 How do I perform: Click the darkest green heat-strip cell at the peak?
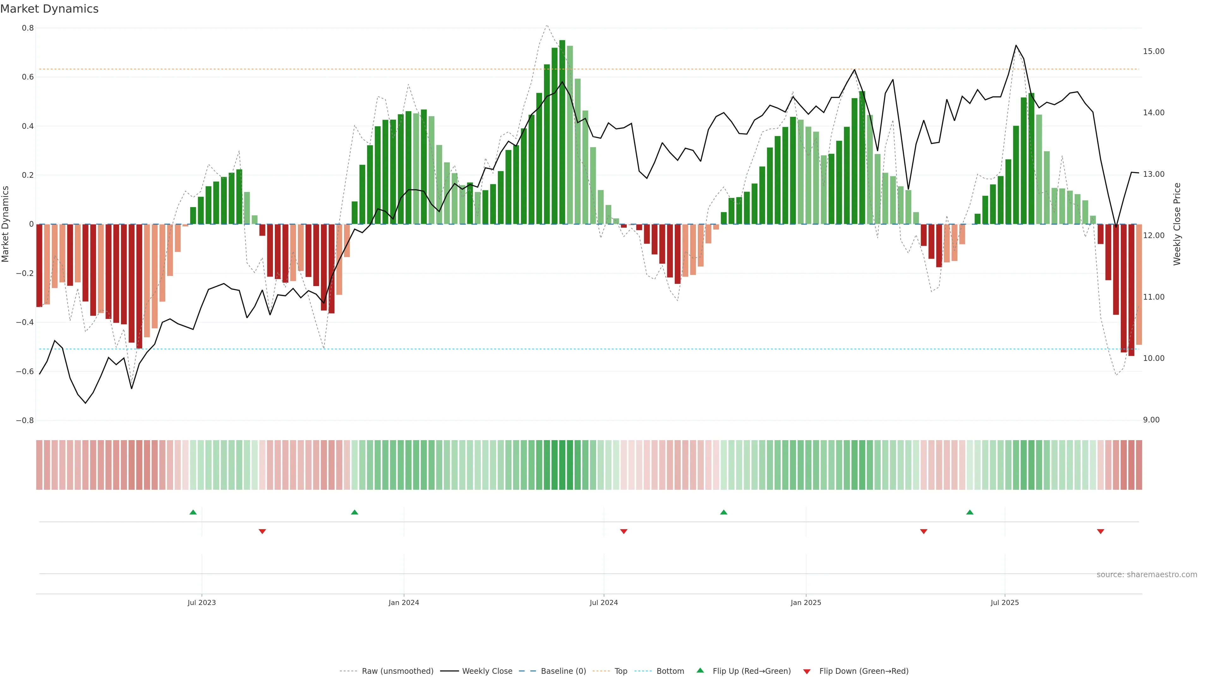click(x=562, y=464)
